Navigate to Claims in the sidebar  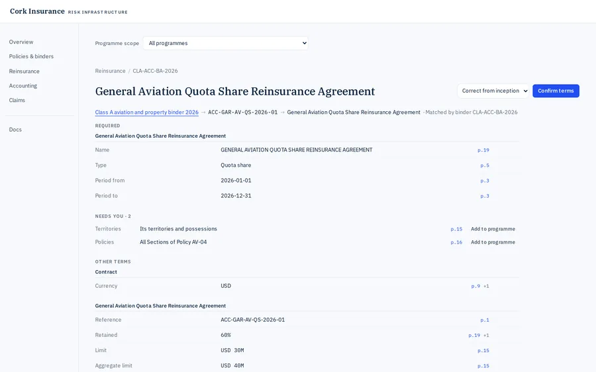point(17,100)
